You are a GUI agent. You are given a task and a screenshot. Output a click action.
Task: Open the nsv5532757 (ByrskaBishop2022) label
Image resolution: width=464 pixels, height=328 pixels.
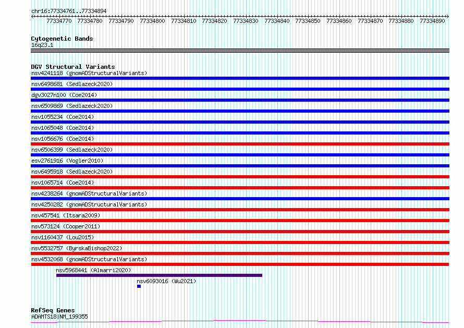[77, 248]
